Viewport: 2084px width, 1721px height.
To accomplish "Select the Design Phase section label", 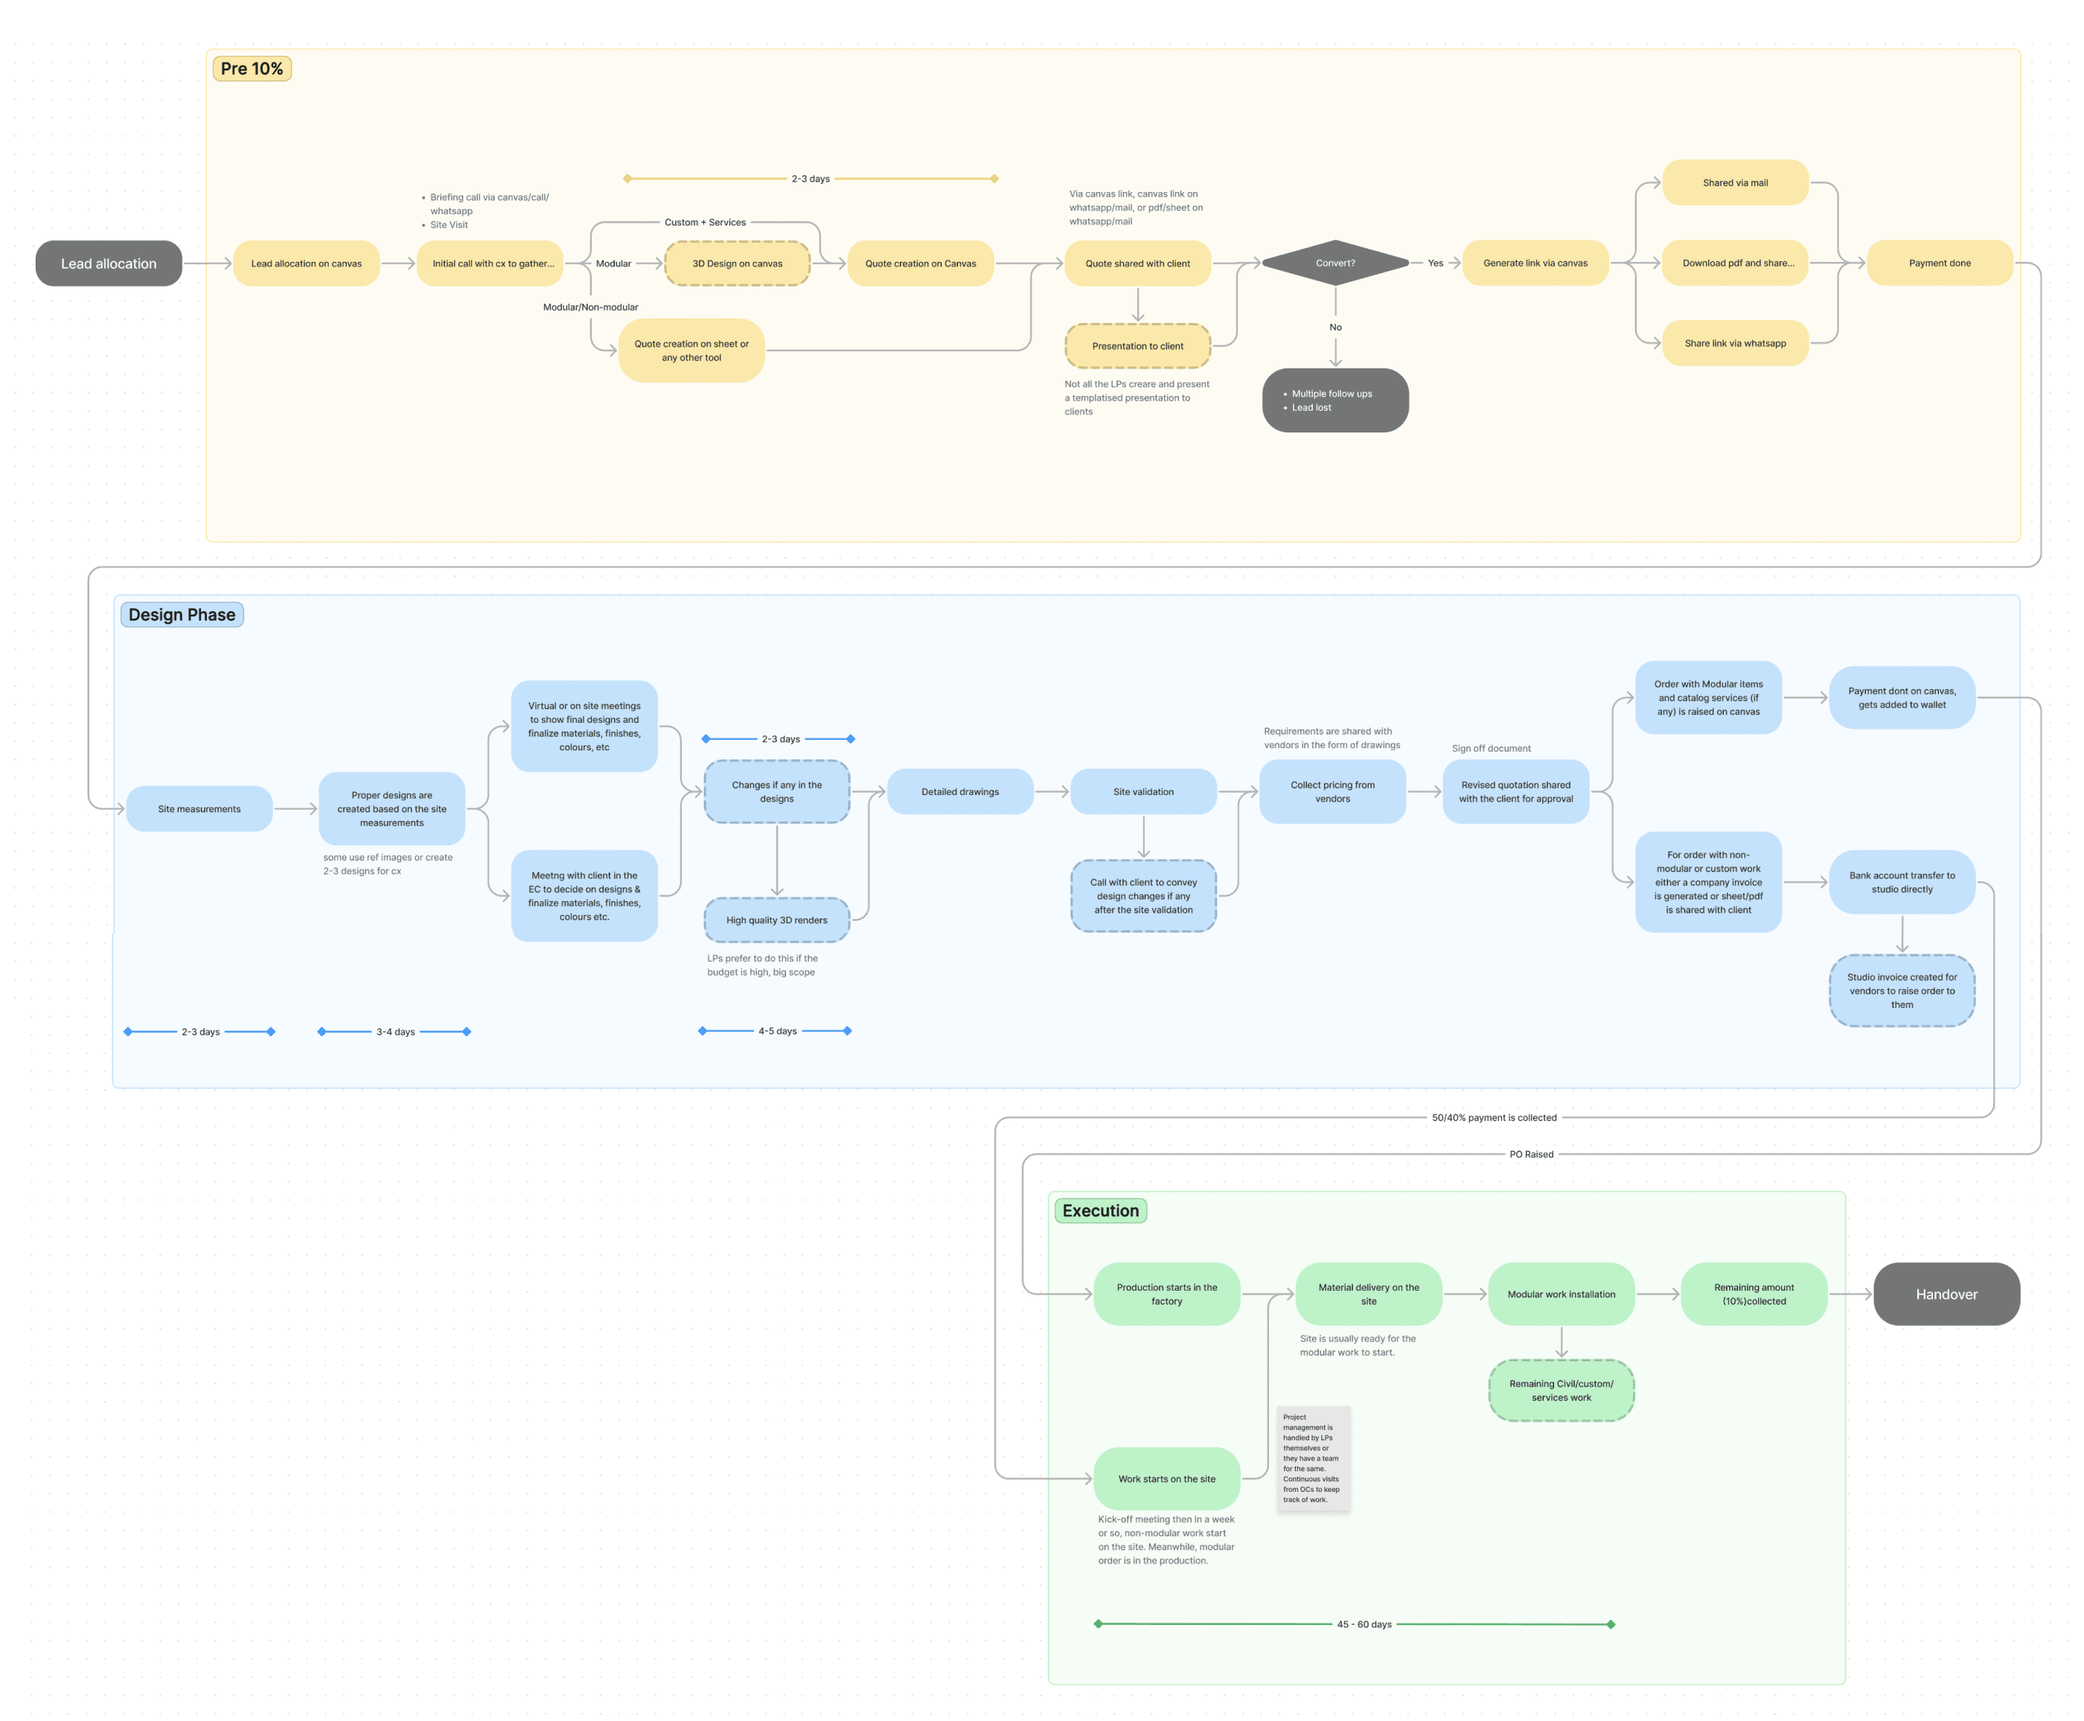I will [182, 615].
